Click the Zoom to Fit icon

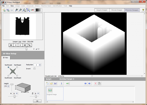click(28, 10)
